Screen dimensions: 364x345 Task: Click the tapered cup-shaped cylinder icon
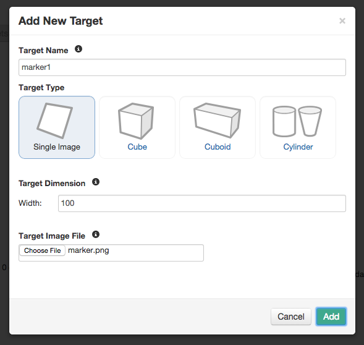[310, 121]
